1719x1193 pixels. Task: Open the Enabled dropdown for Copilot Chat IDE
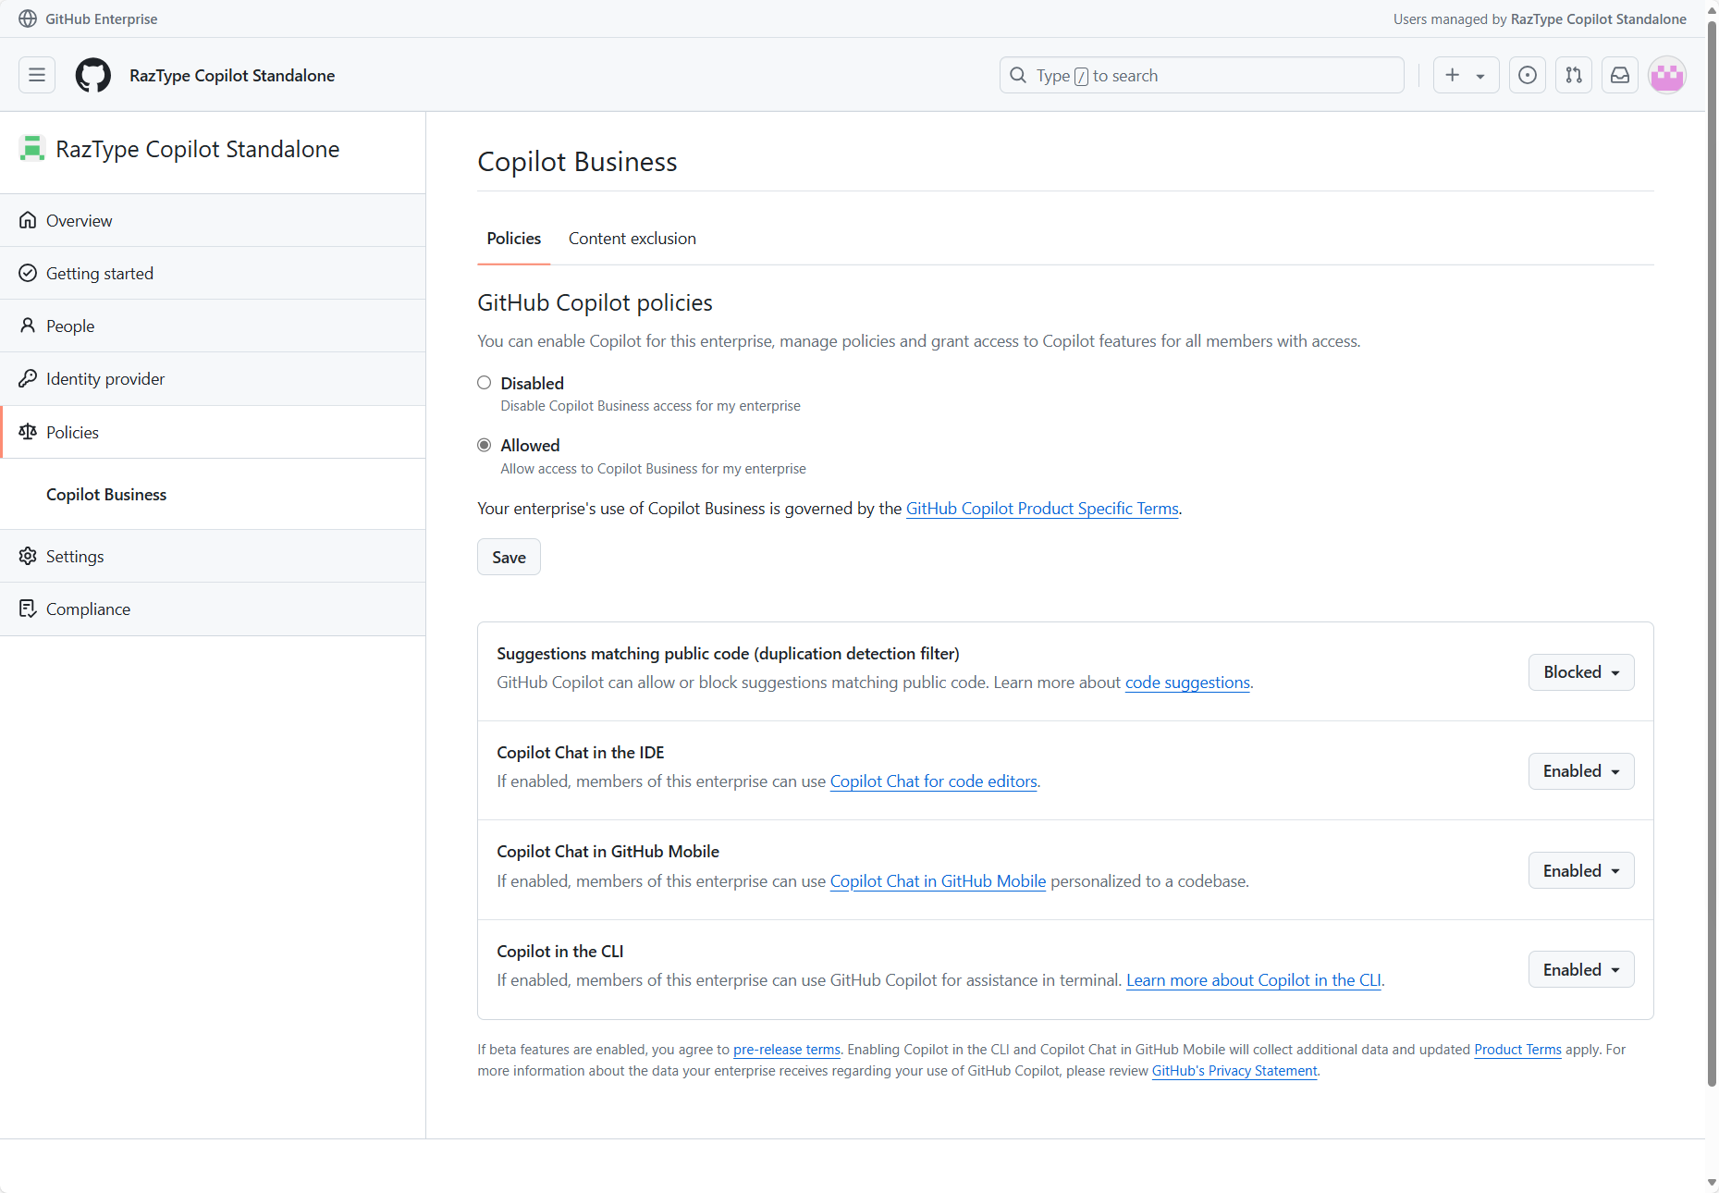click(x=1580, y=770)
